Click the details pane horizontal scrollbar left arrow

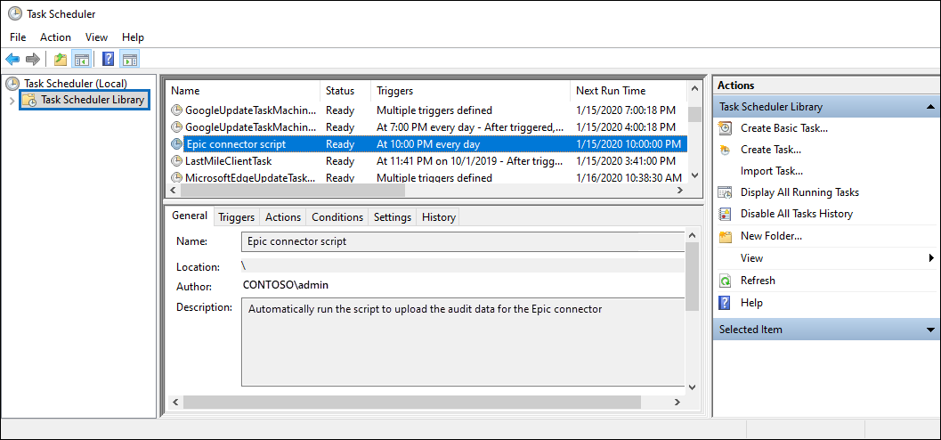(x=175, y=402)
